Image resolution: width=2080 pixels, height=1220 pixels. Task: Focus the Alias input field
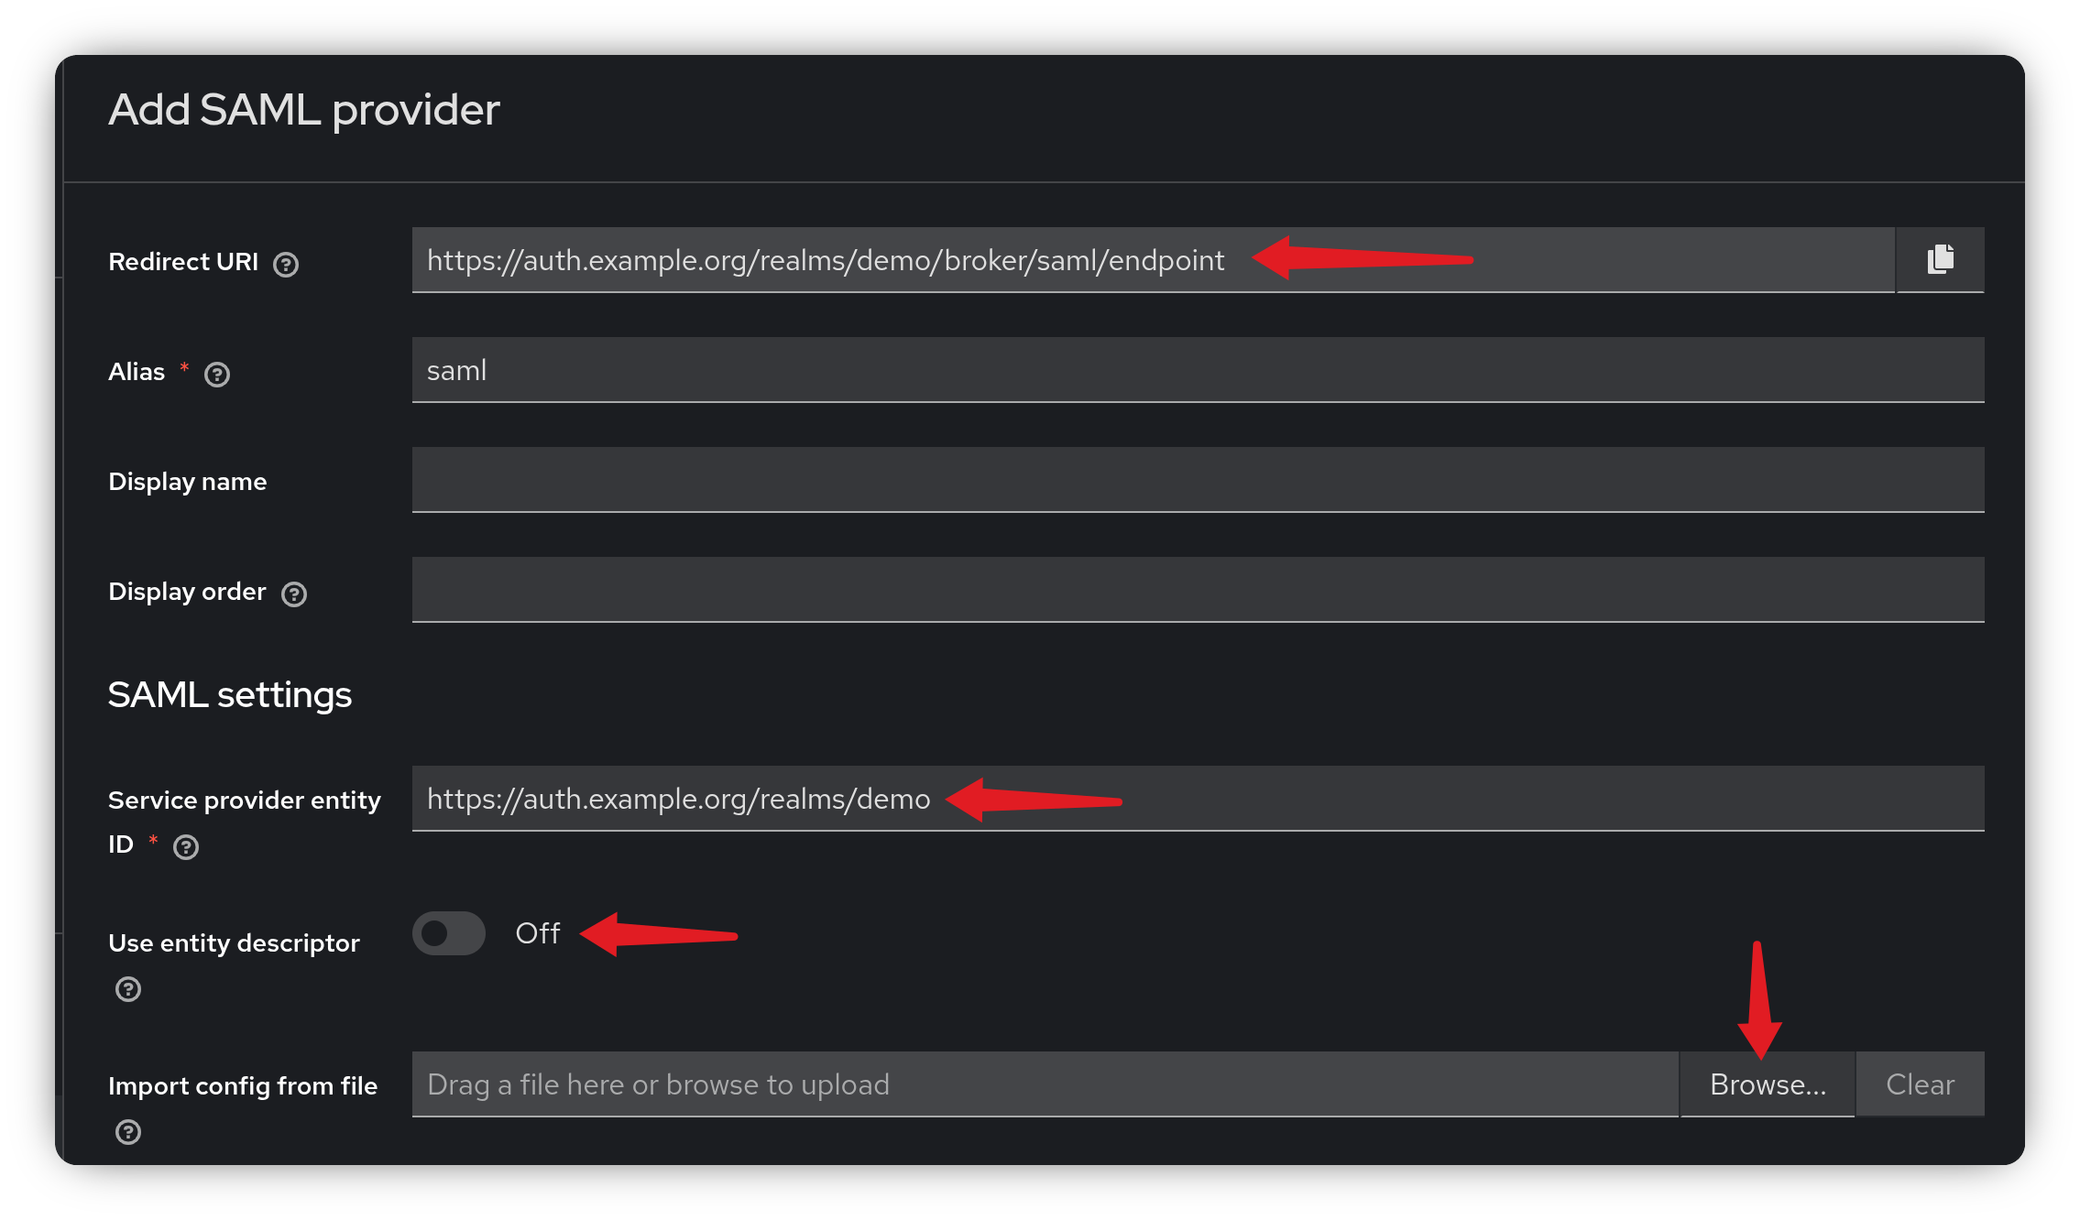coord(1197,370)
